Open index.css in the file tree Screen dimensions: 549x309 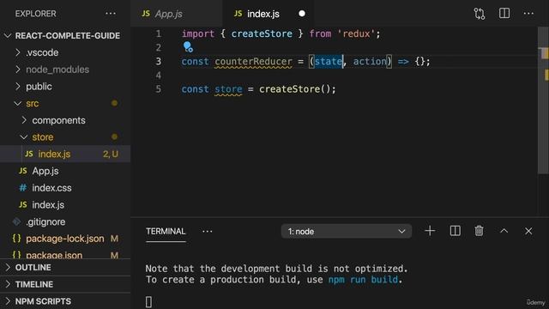pyautogui.click(x=65, y=188)
